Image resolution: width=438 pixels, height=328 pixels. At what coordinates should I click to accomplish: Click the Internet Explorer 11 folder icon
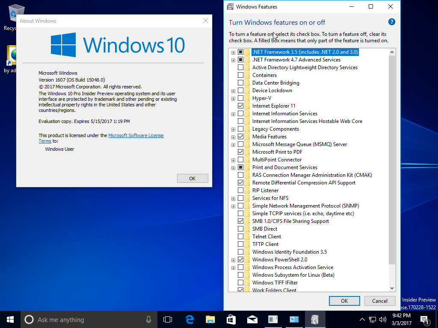point(247,106)
